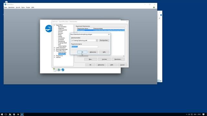Click OK at bottom of Optionen dialog

pyautogui.click(x=90, y=65)
